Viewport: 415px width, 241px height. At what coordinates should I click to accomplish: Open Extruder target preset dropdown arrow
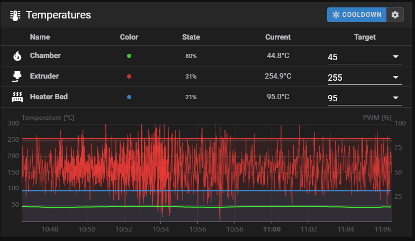point(395,77)
